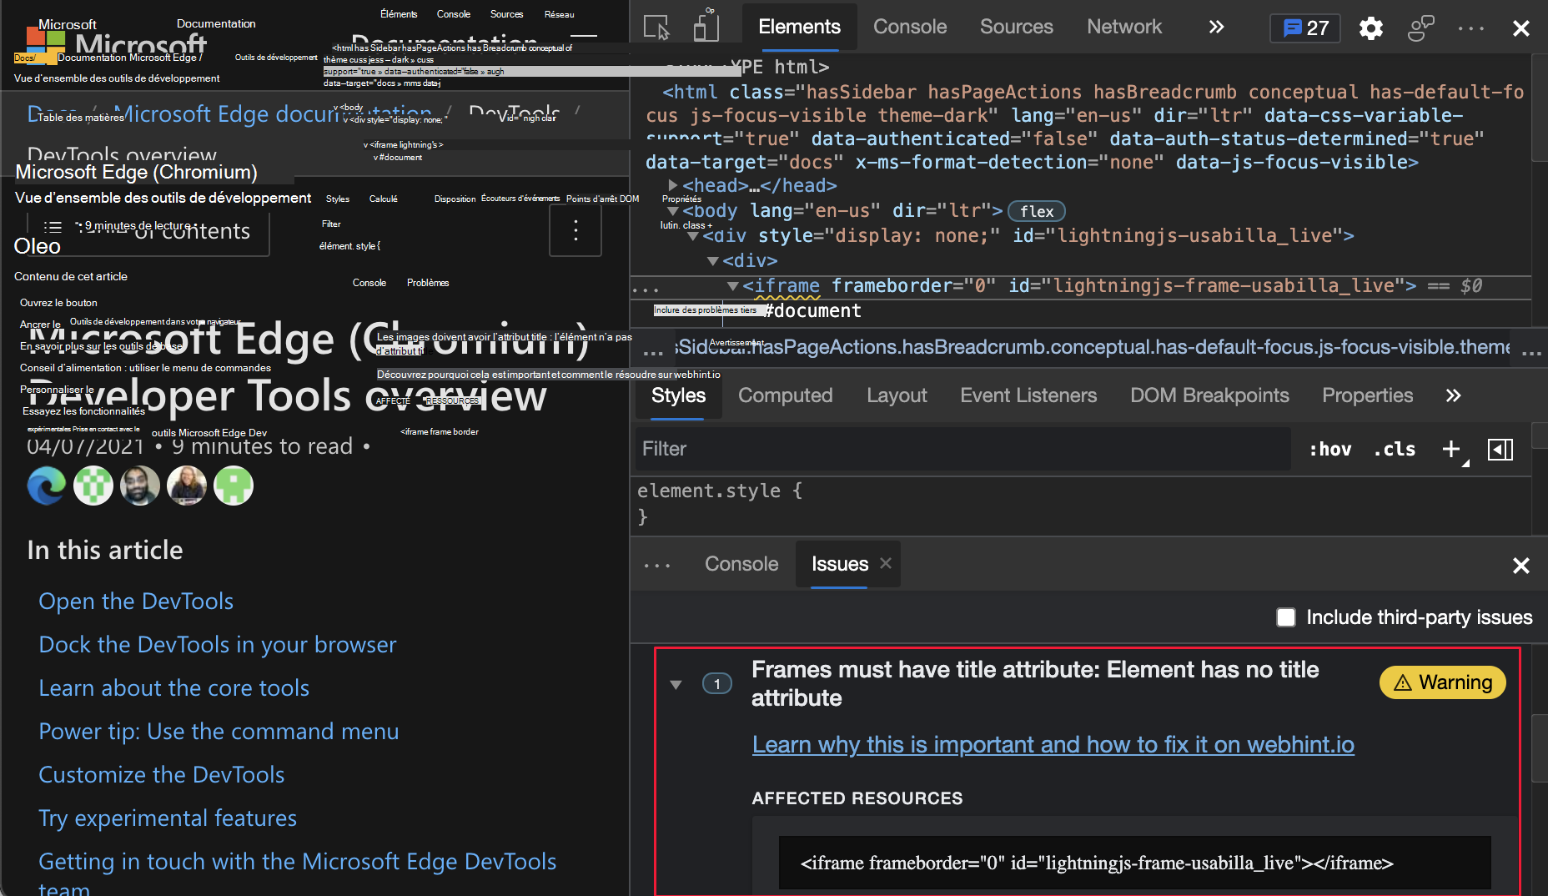Open the 27 issues counter badge

pyautogui.click(x=1304, y=28)
